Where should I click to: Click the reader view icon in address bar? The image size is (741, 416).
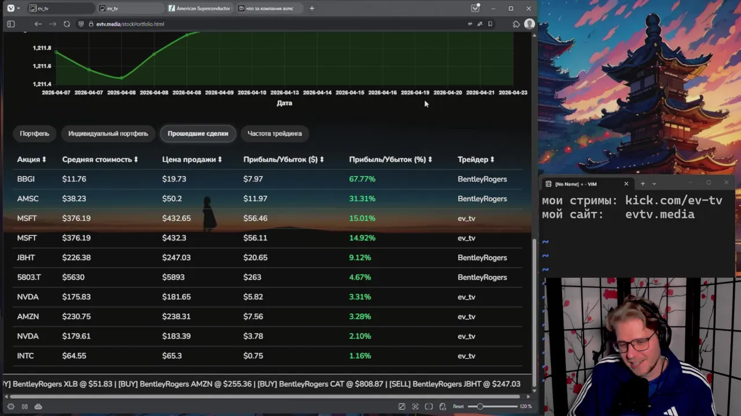[469, 24]
